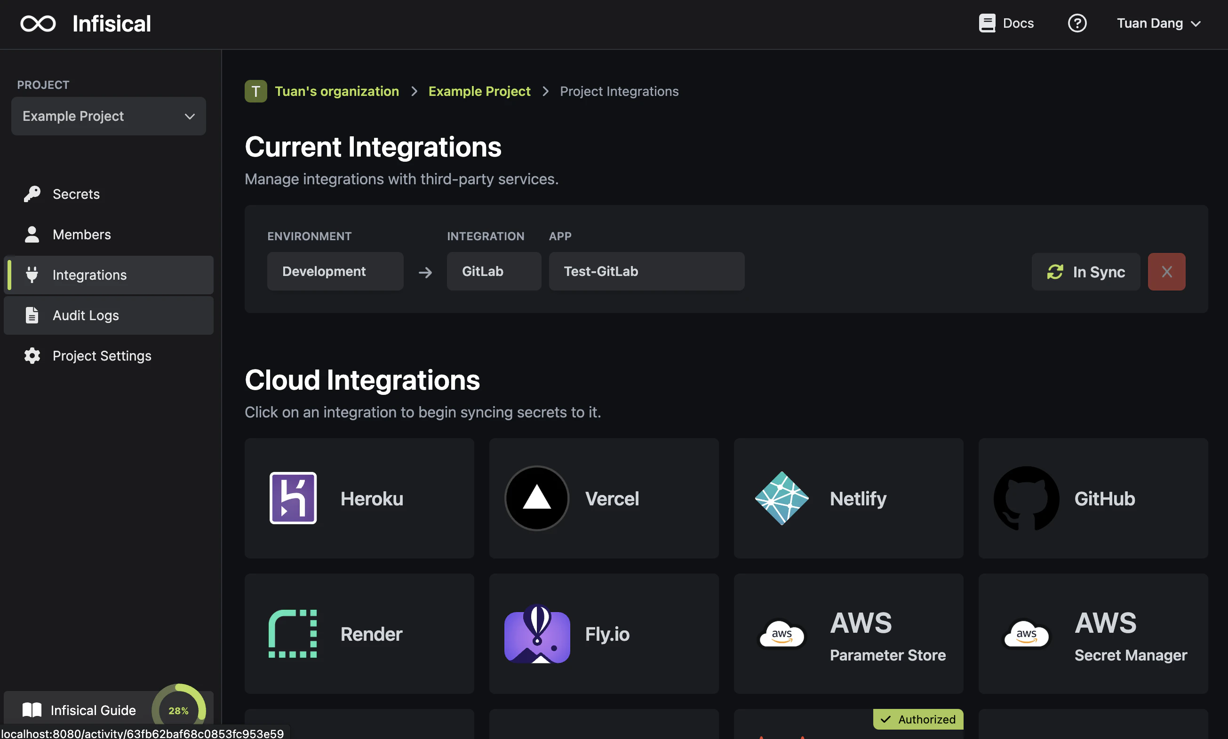Select Integrations in the sidebar
The height and width of the screenshot is (739, 1228).
point(109,275)
